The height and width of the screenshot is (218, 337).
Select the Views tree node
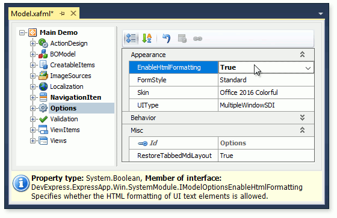(58, 141)
